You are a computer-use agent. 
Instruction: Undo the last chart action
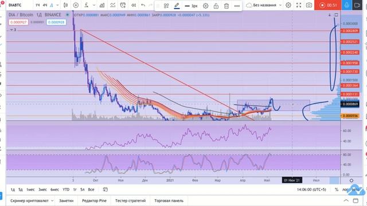click(x=143, y=5)
